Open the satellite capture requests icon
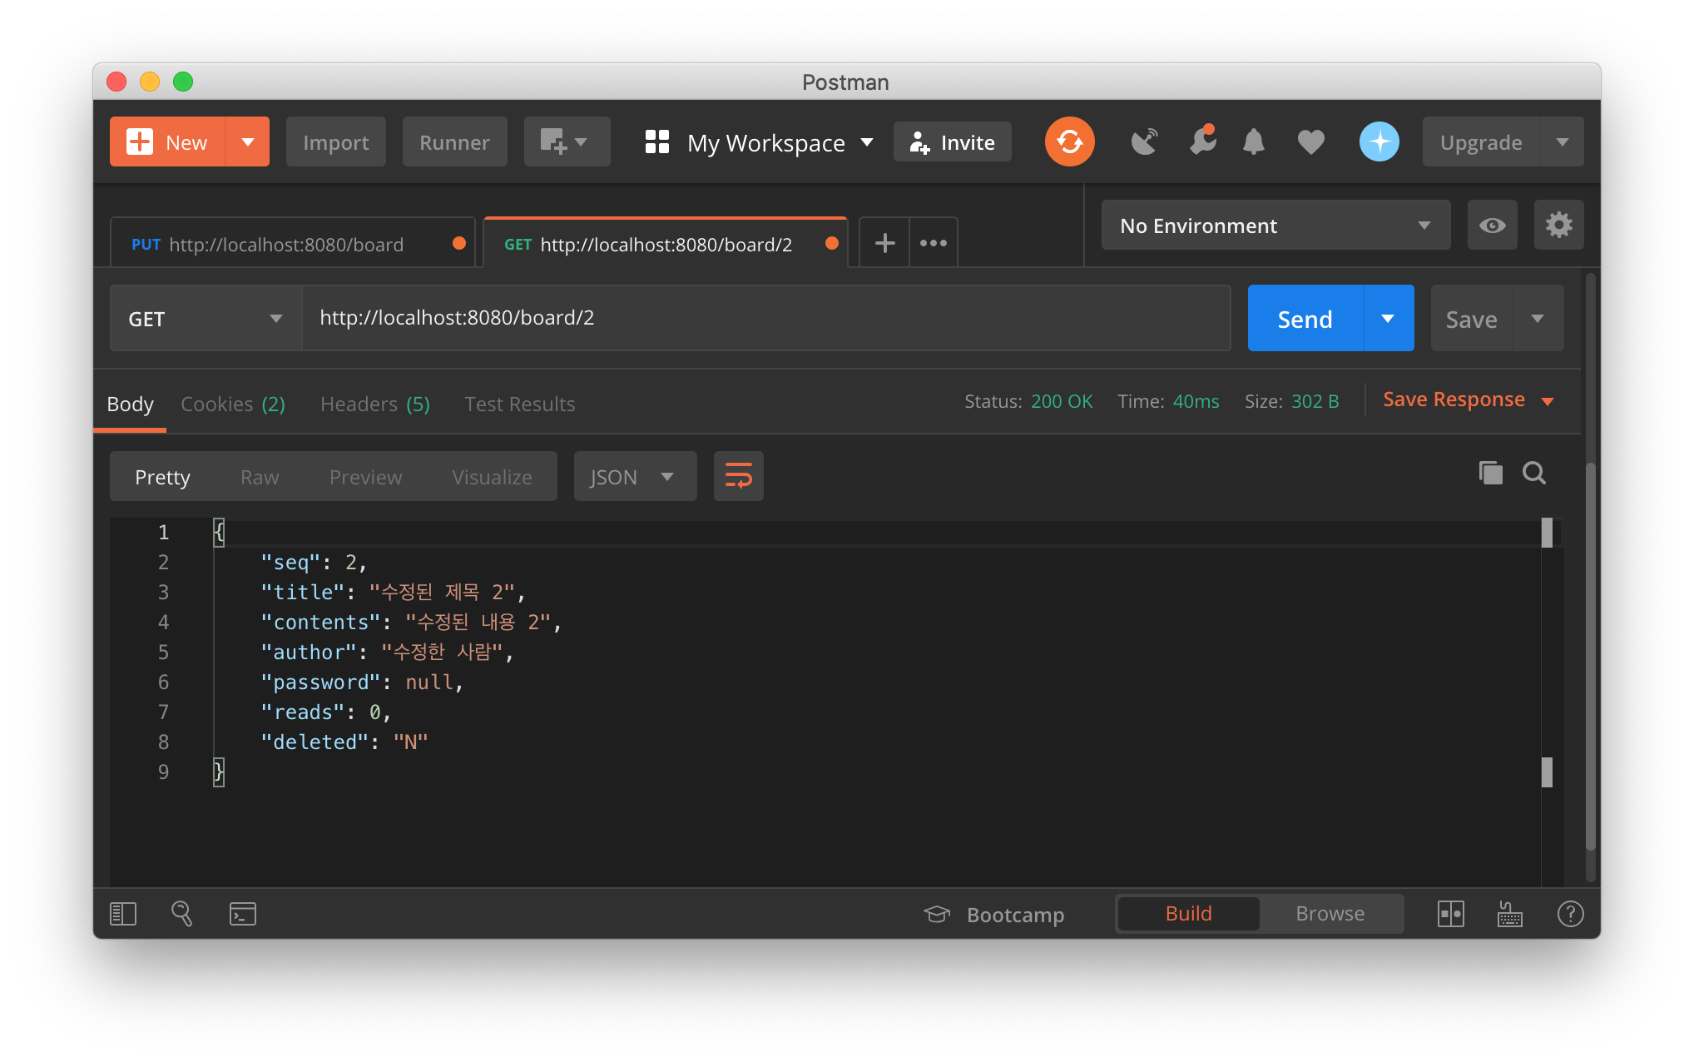 [1144, 141]
